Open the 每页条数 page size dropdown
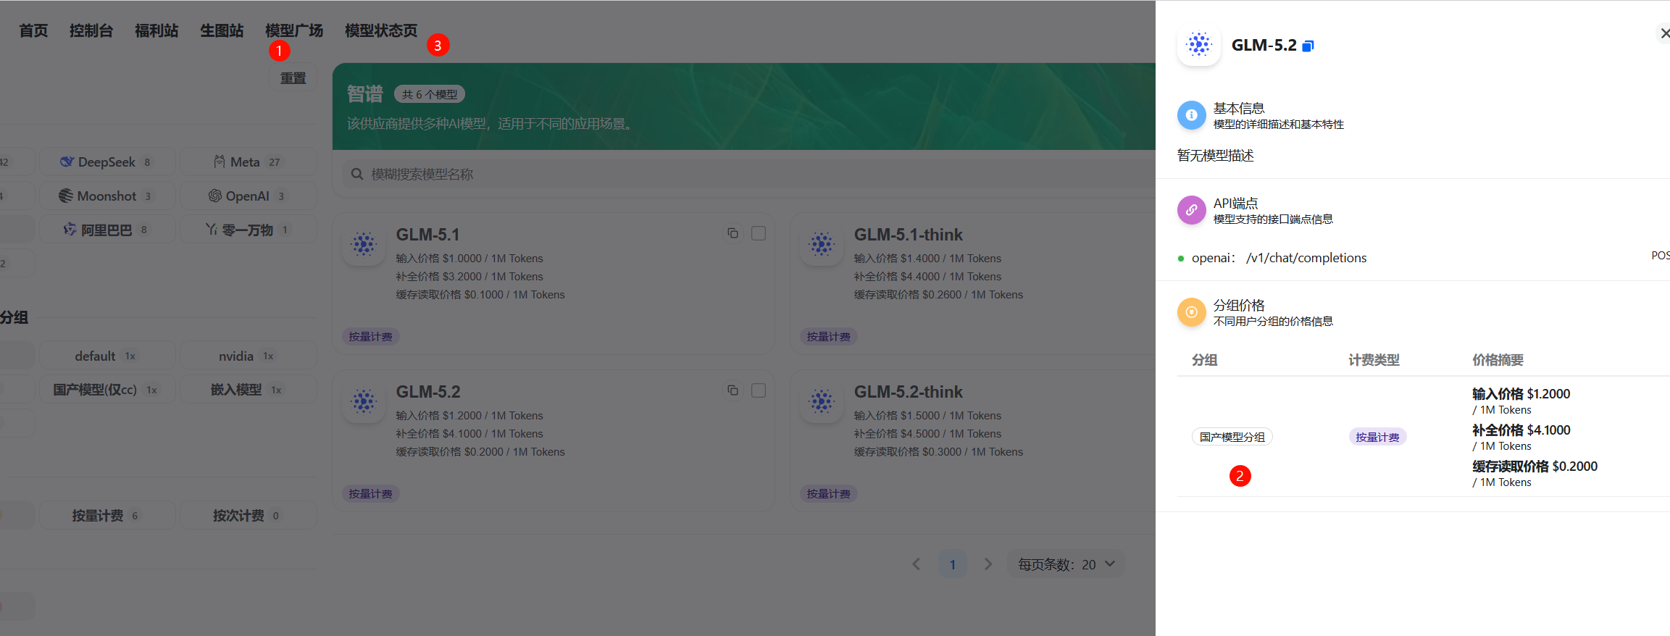The width and height of the screenshot is (1670, 636). (x=1066, y=564)
